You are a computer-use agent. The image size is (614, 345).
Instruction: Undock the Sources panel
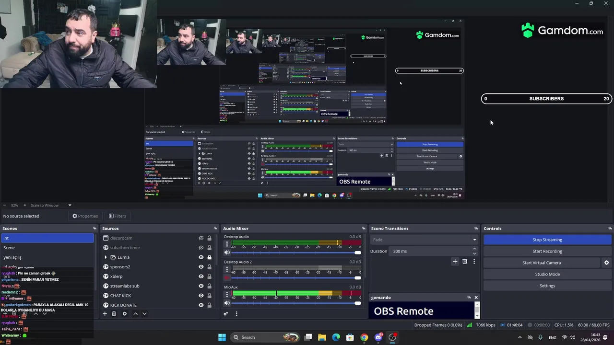point(215,229)
